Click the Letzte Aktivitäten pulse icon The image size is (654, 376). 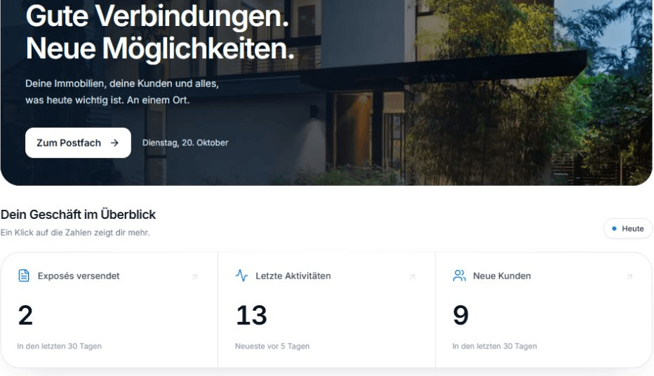click(x=241, y=276)
